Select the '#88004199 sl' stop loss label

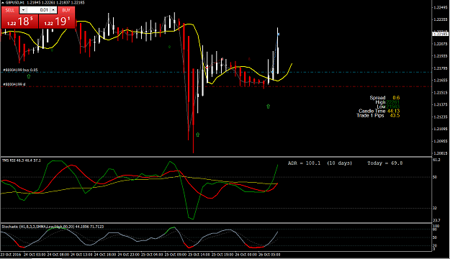(14, 84)
